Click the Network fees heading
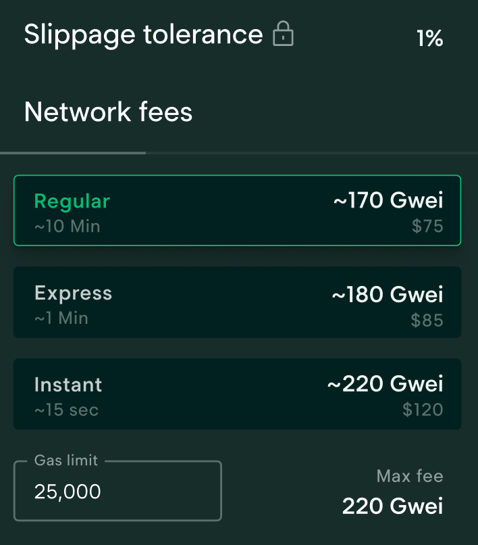The width and height of the screenshot is (478, 545). pos(108,112)
